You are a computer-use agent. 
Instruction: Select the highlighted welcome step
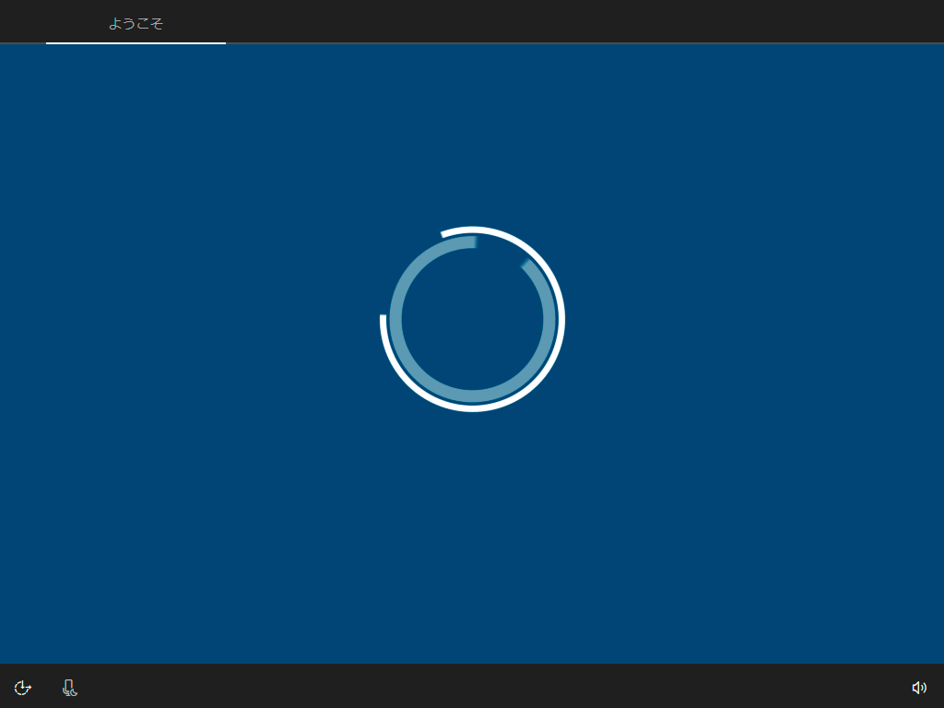(x=135, y=24)
